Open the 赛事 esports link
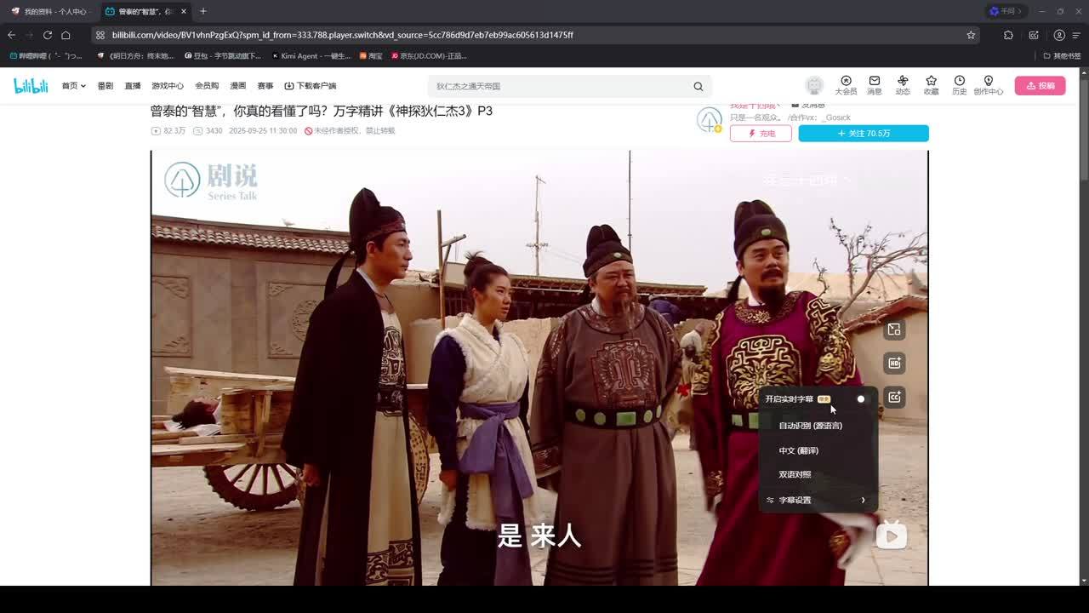This screenshot has height=613, width=1089. 265,86
